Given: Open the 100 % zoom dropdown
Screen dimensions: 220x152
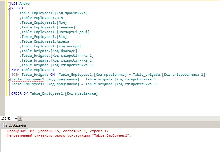Looking at the screenshot, I should (x=16, y=119).
